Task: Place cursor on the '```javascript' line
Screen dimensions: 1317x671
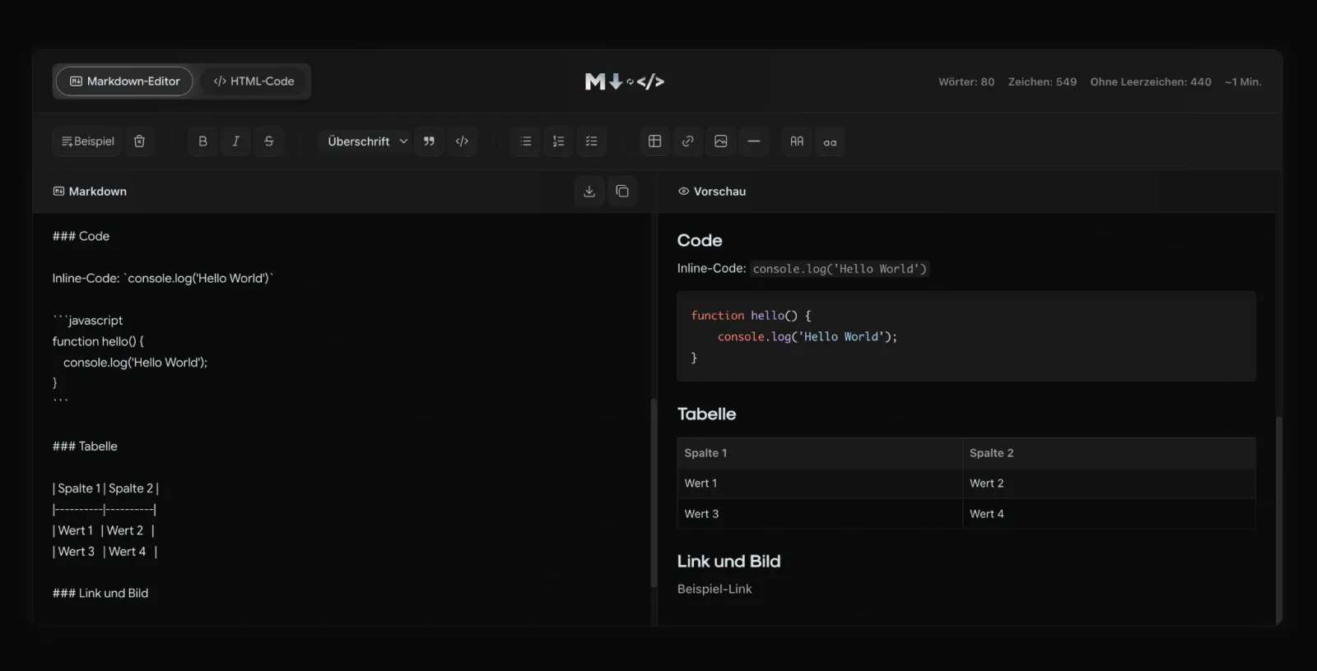Action: click(x=87, y=320)
